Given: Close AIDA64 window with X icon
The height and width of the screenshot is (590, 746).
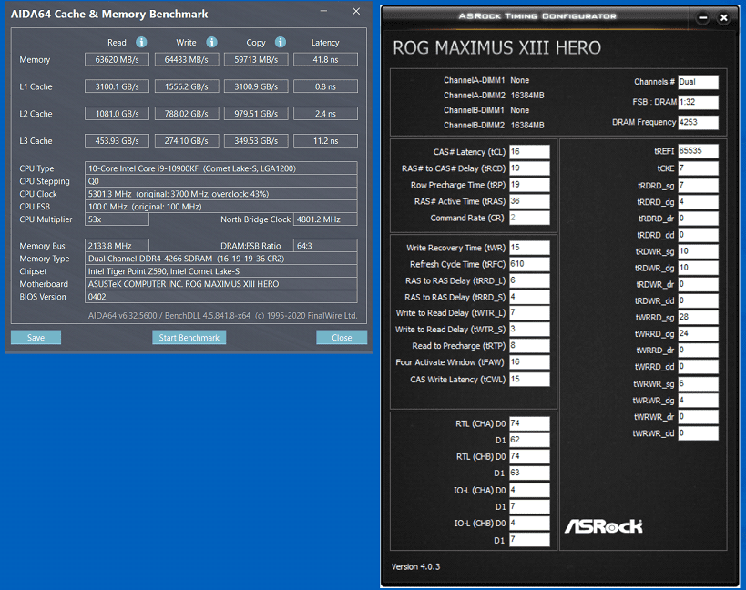Looking at the screenshot, I should pos(356,11).
